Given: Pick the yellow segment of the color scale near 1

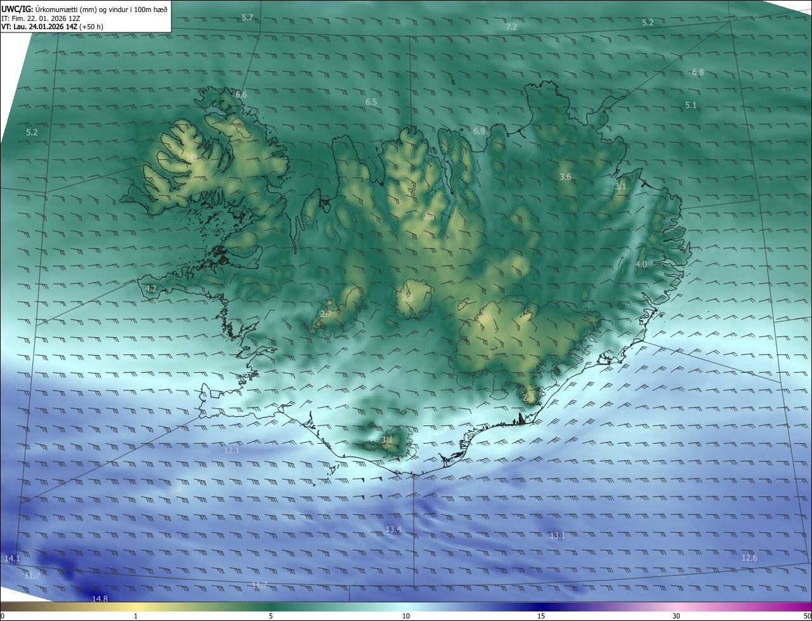Looking at the screenshot, I should coord(136,607).
